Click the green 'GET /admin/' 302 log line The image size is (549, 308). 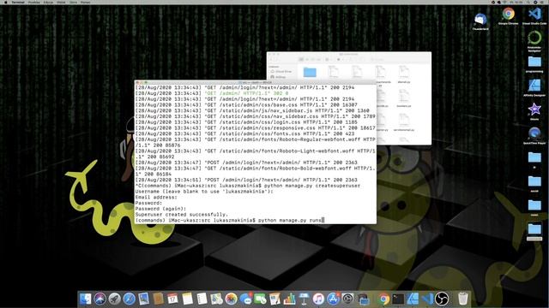[246, 93]
